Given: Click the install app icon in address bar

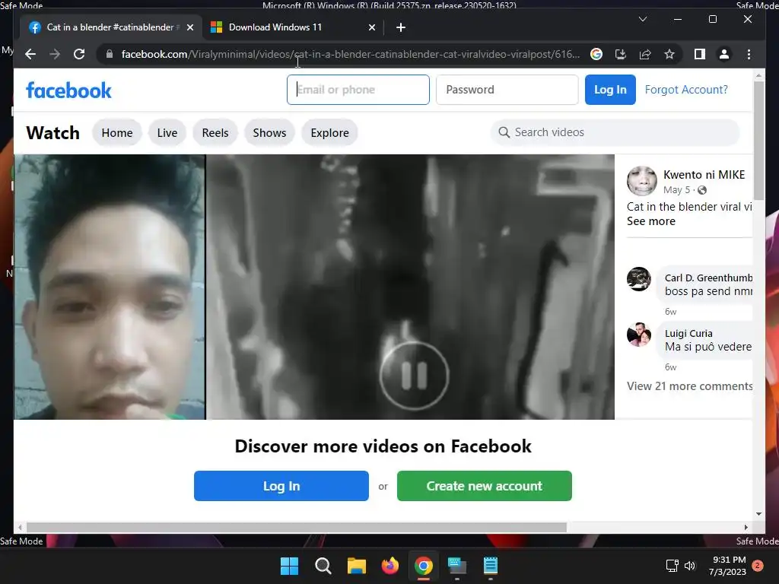Looking at the screenshot, I should [x=621, y=54].
